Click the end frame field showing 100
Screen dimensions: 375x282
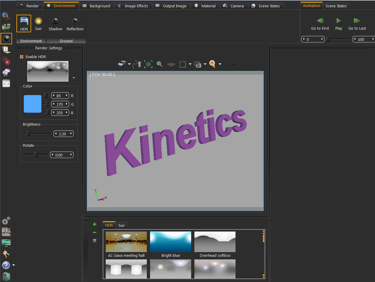[364, 39]
